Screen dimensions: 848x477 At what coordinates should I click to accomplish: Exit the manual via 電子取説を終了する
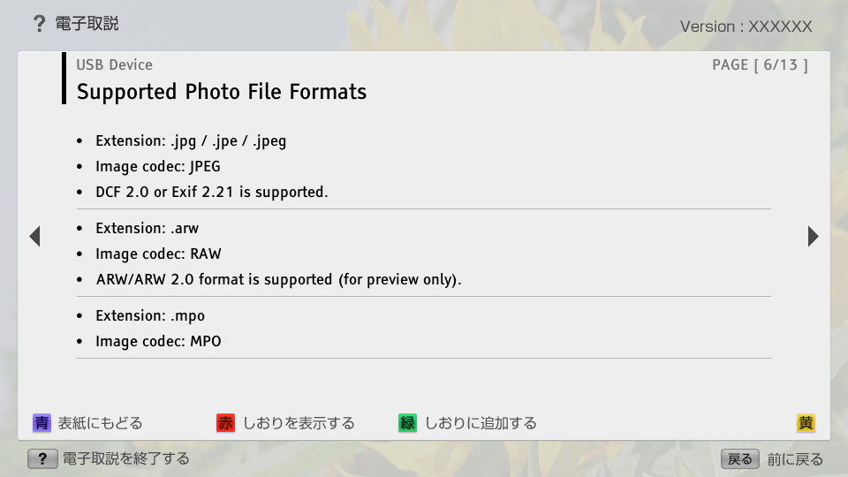(125, 458)
